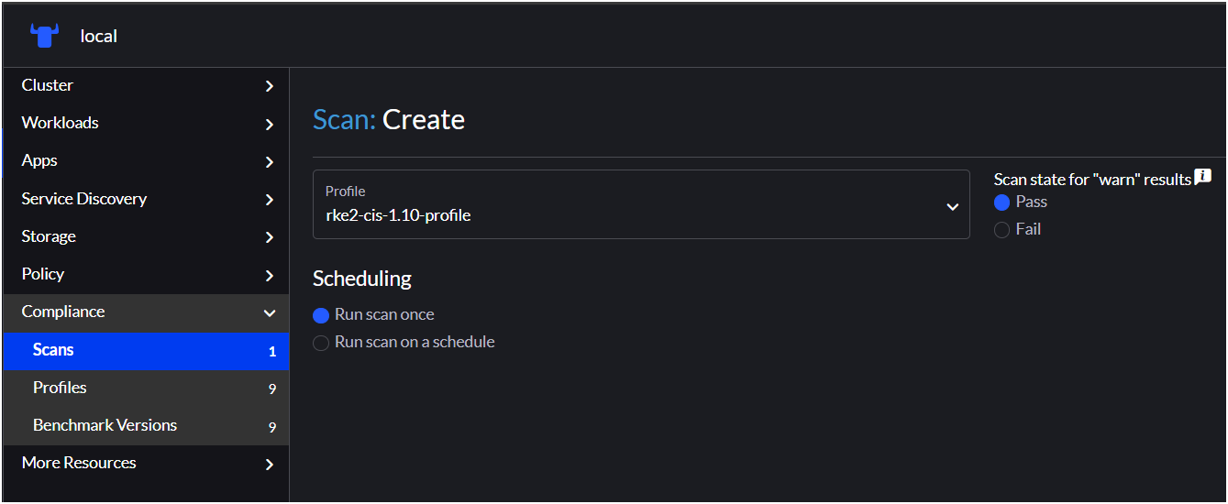Open Benchmark Versions list
This screenshot has height=504, width=1228.
click(x=105, y=425)
